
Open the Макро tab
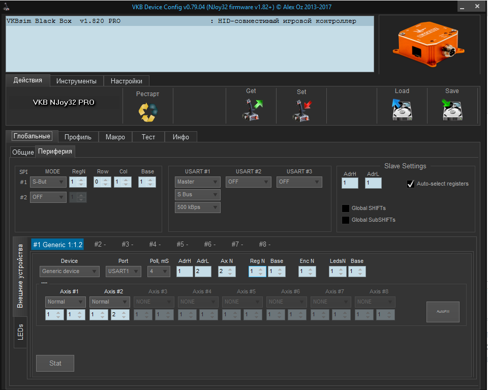pyautogui.click(x=115, y=137)
